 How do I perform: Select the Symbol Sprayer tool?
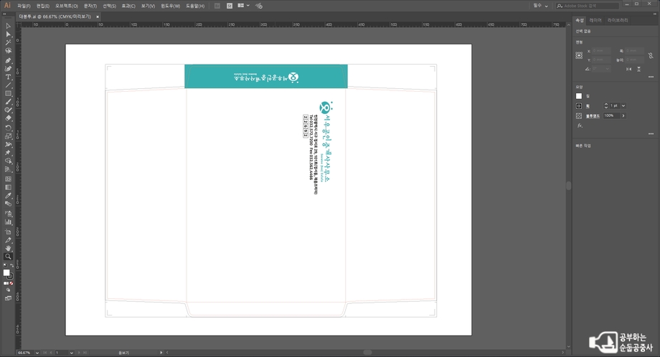pos(8,214)
